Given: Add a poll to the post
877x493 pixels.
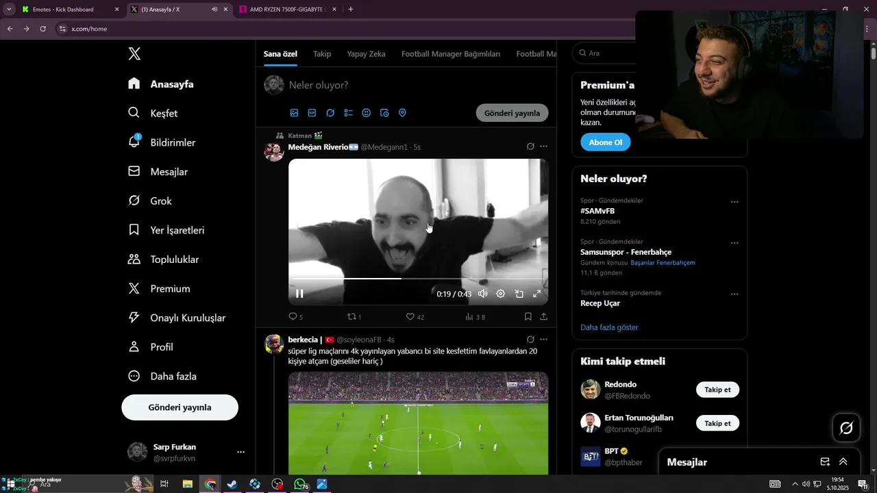Looking at the screenshot, I should (348, 113).
